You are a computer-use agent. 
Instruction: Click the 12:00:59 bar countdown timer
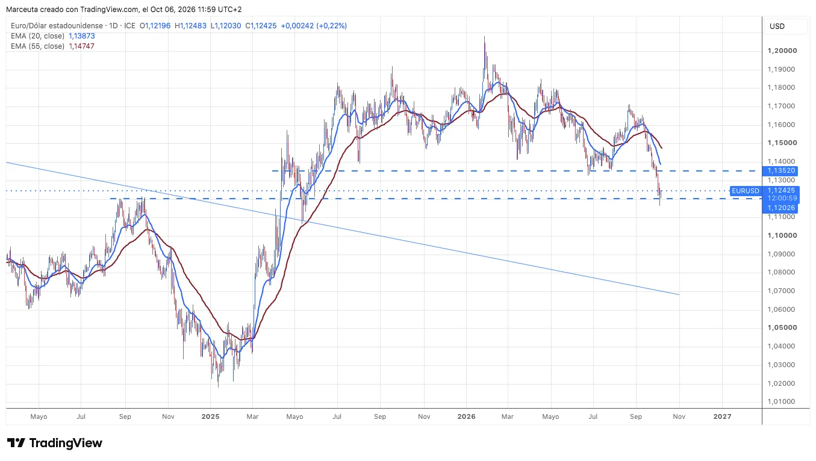click(782, 199)
